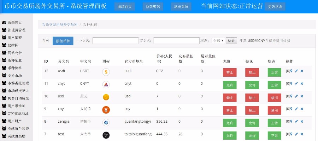
Task: Click the black triangle icon for test coin
Action: point(106,135)
